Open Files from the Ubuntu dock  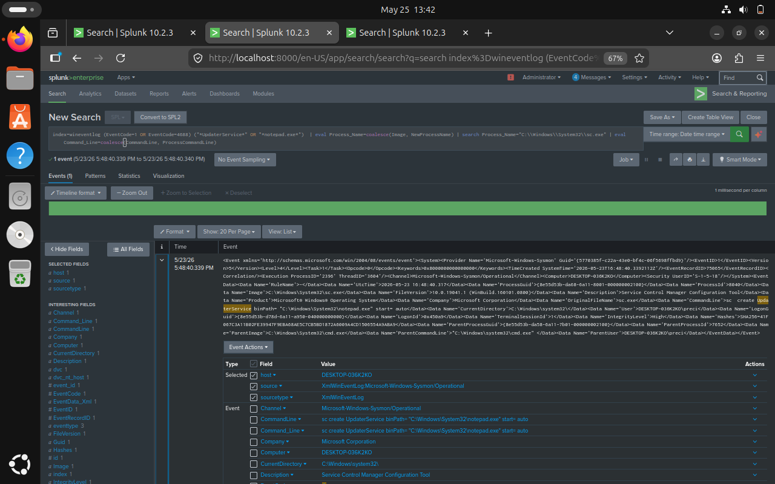(20, 77)
